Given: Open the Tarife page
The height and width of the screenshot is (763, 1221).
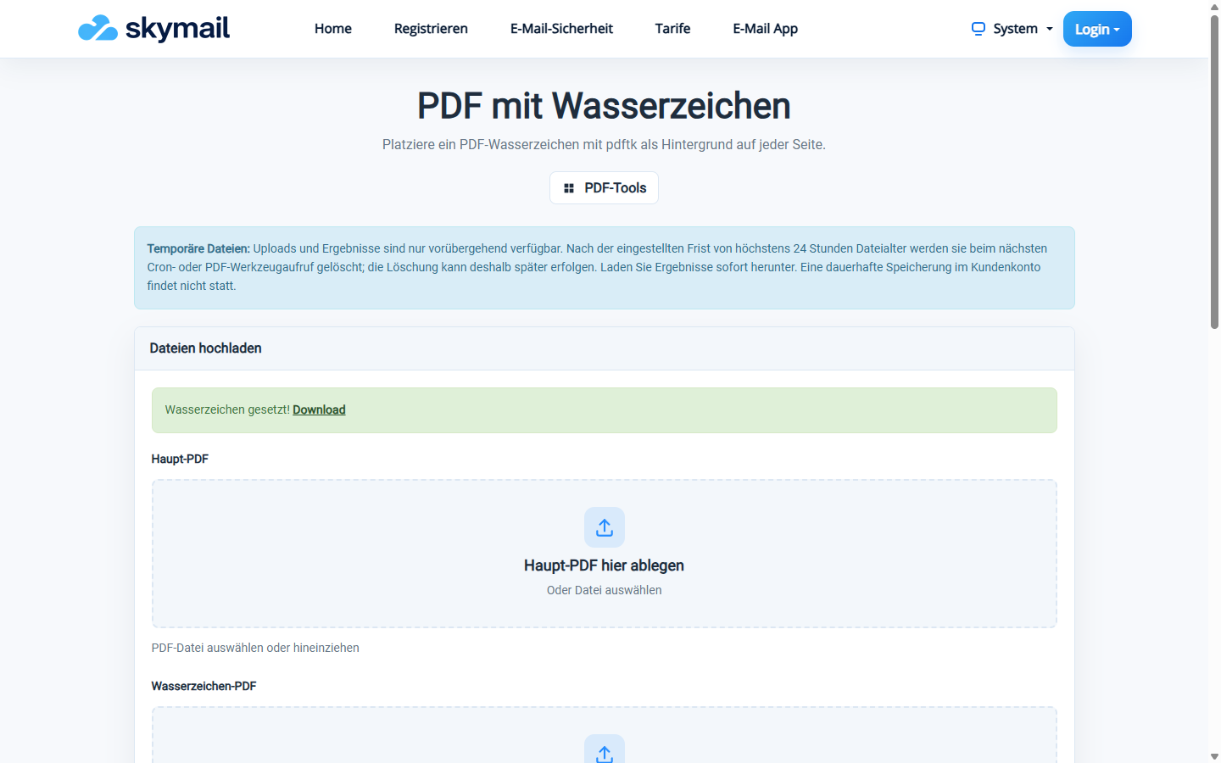Looking at the screenshot, I should [672, 29].
